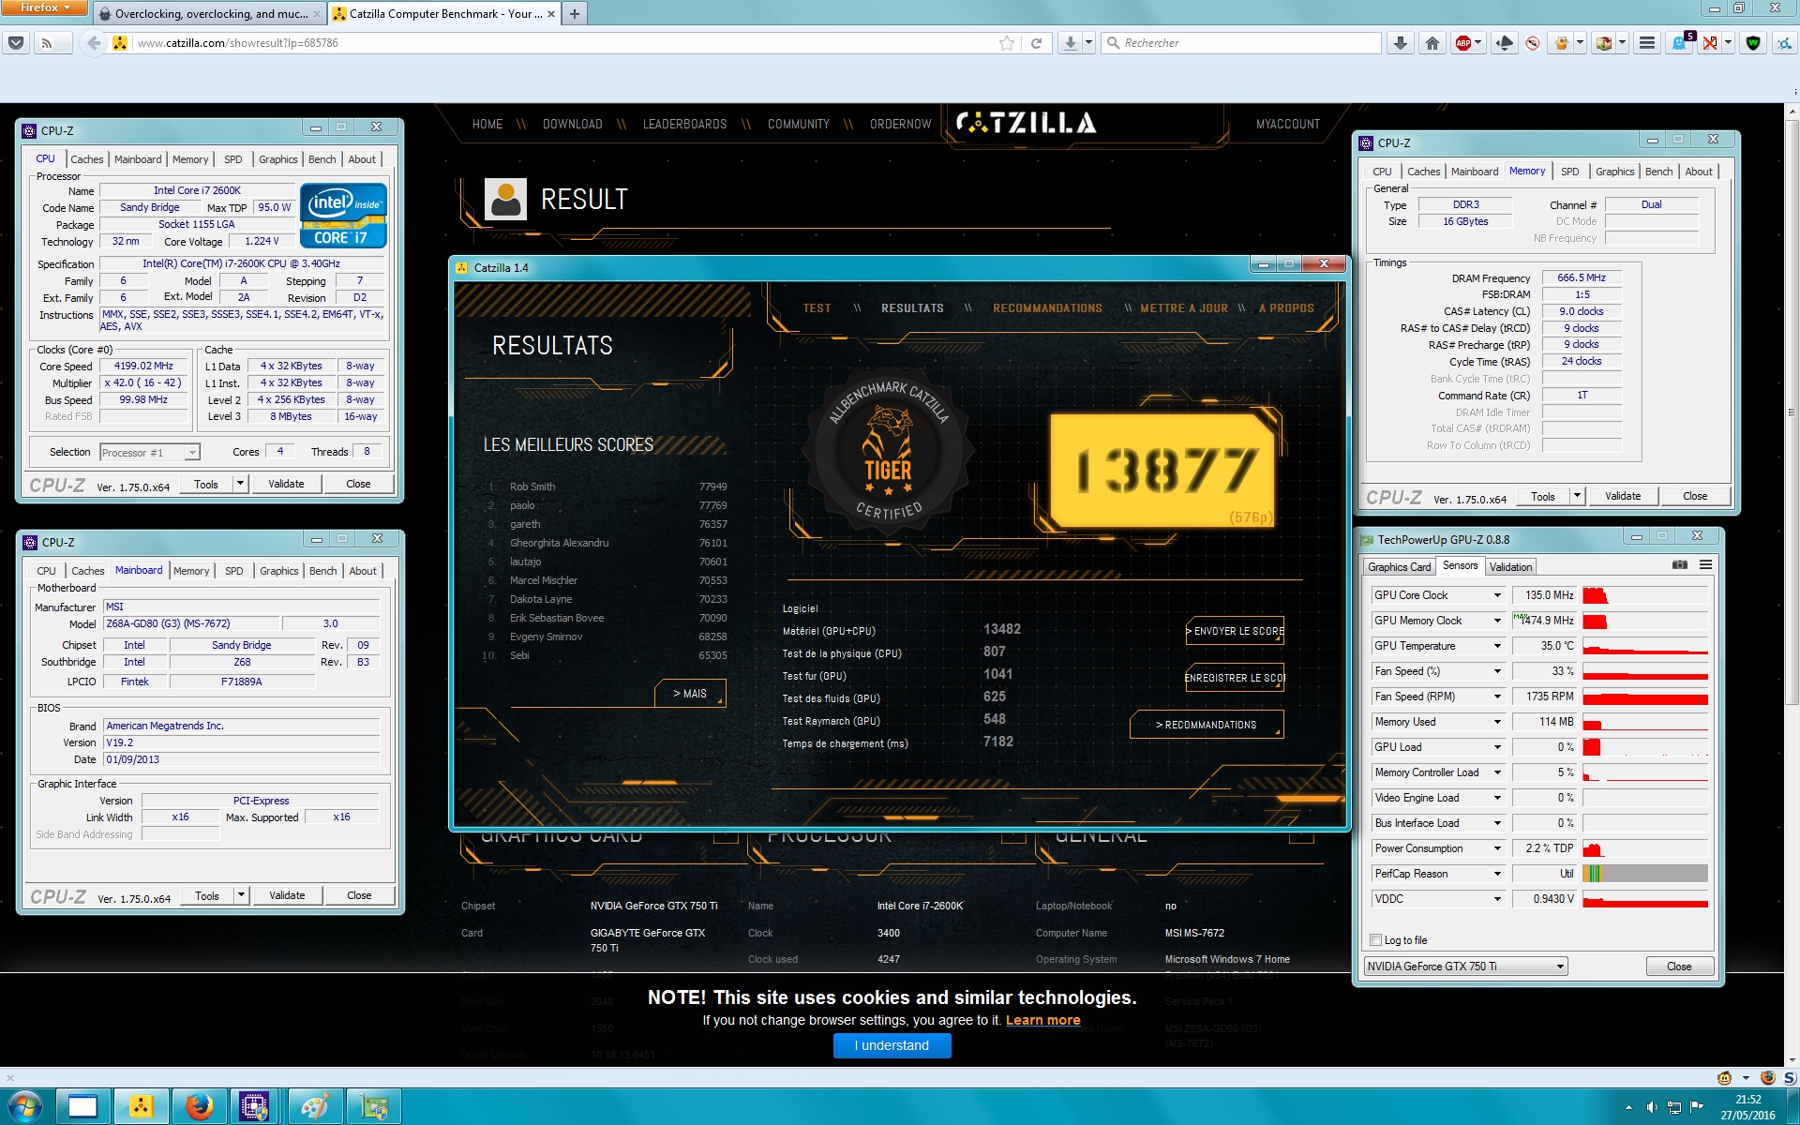The width and height of the screenshot is (1800, 1125).
Task: Open the Firefox menu button
Action: 44,7
